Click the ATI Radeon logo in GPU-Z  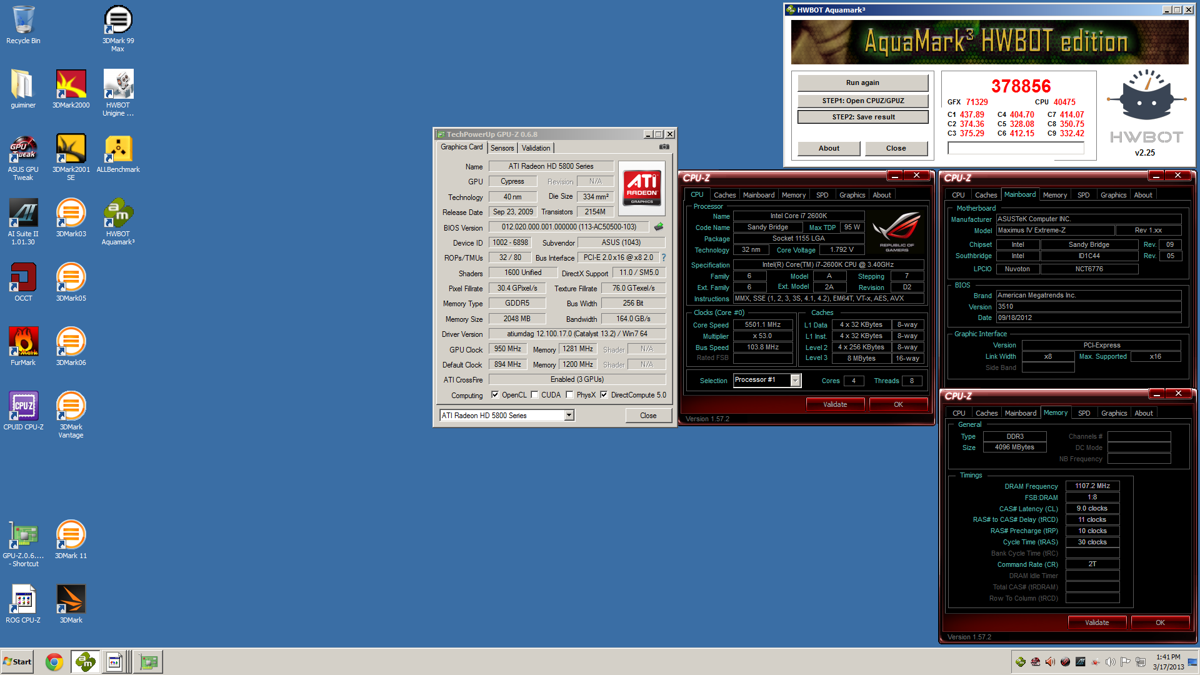pos(641,188)
